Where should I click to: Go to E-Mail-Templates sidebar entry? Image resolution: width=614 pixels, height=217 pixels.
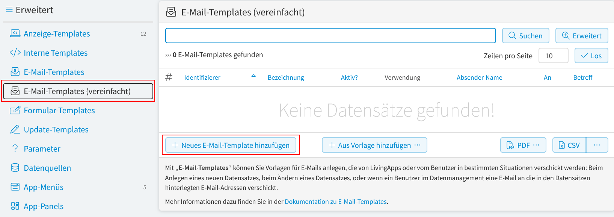(54, 72)
